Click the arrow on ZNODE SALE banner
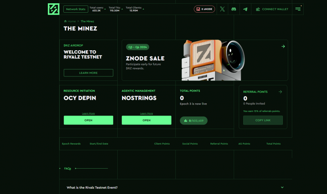The image size is (327, 194). (283, 47)
